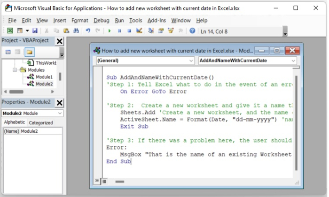Click the Project tree horizontal scrollbar thumb
Viewport: 329px width, 197px height.
(16, 91)
